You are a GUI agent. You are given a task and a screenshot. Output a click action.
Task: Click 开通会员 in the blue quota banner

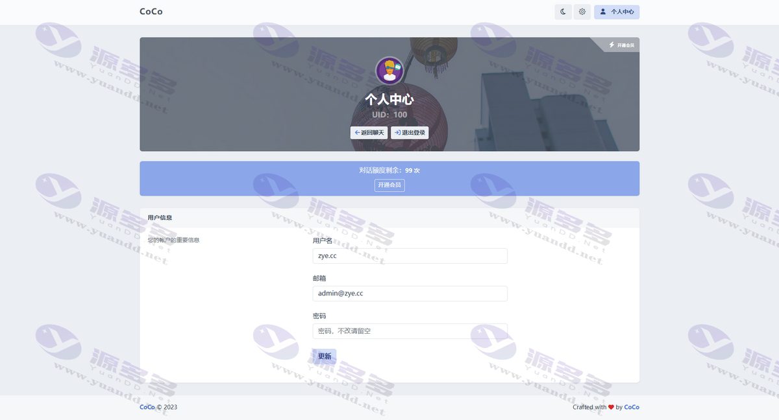point(389,185)
